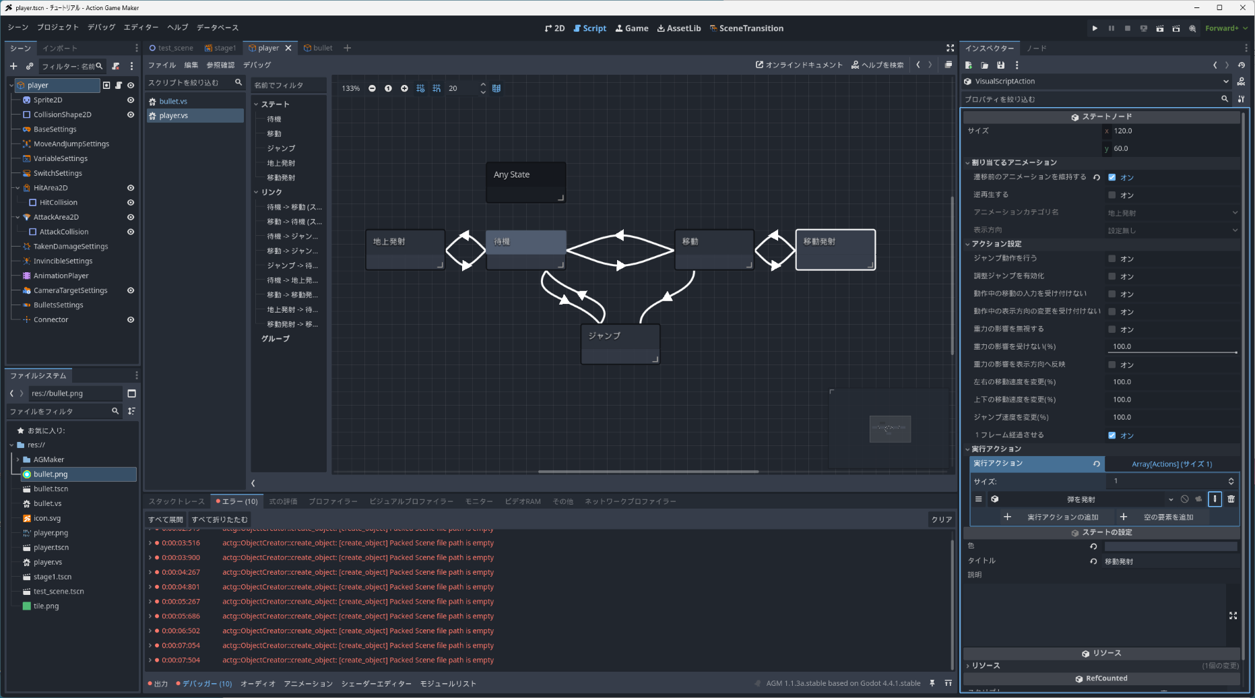Toggle distraction-free mode at the editor's top right
Viewport: 1255px width, 698px height.
[950, 48]
